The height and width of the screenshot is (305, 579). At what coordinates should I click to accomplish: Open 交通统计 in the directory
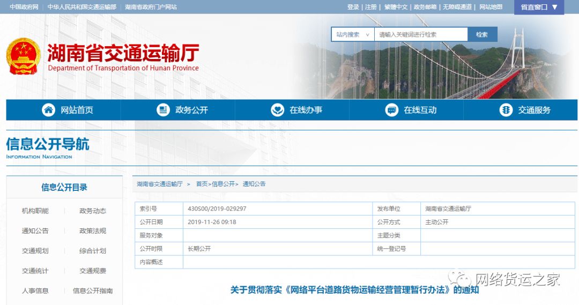(35, 271)
